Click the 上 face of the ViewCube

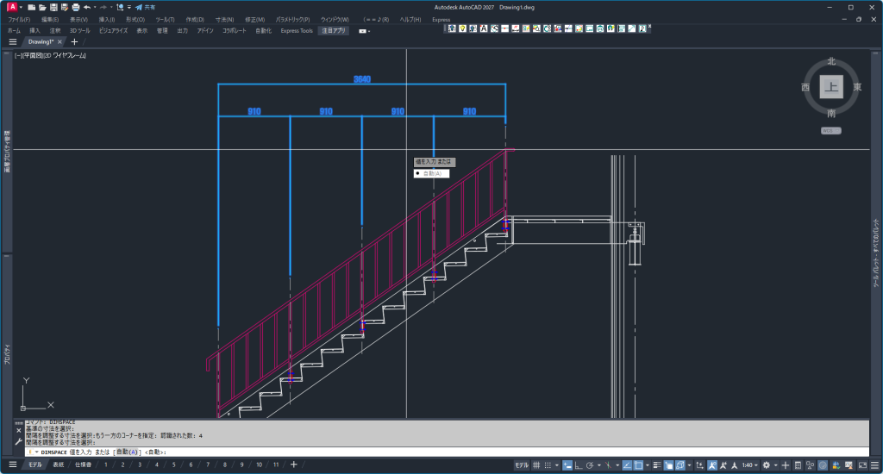[x=831, y=87]
